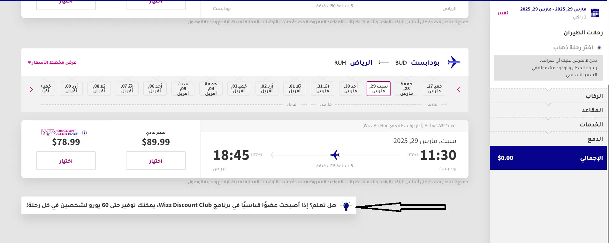Select date اثنين 07 أفريل
The height and width of the screenshot is (243, 609).
coord(127,89)
